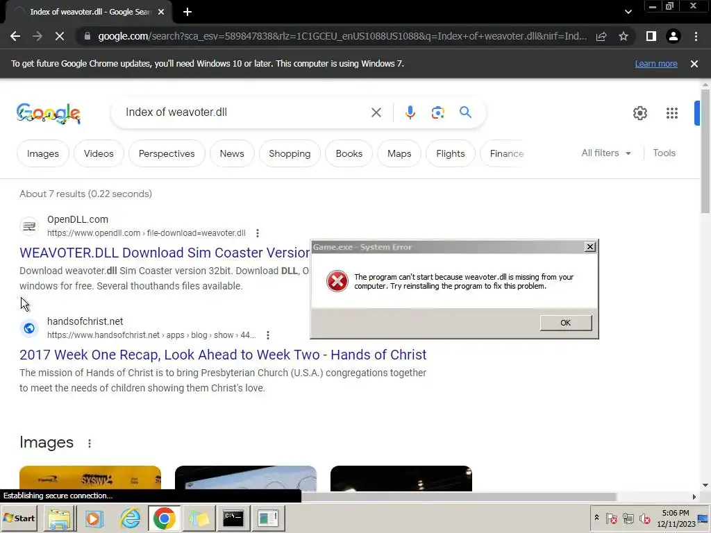Click the Google logo
The height and width of the screenshot is (533, 711).
coord(49,113)
